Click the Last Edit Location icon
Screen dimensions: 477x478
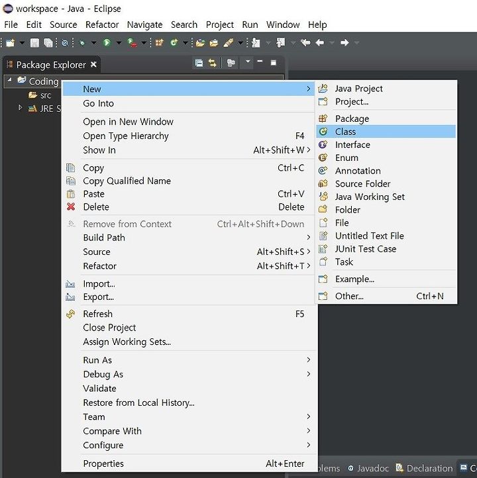pyautogui.click(x=305, y=42)
